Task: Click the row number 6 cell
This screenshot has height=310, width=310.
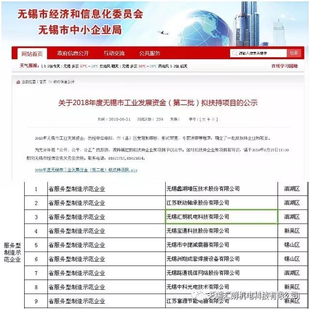Action: coord(36,259)
